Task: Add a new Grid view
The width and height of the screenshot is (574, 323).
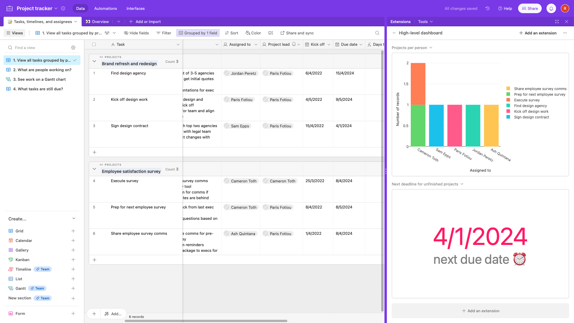Action: [x=73, y=231]
